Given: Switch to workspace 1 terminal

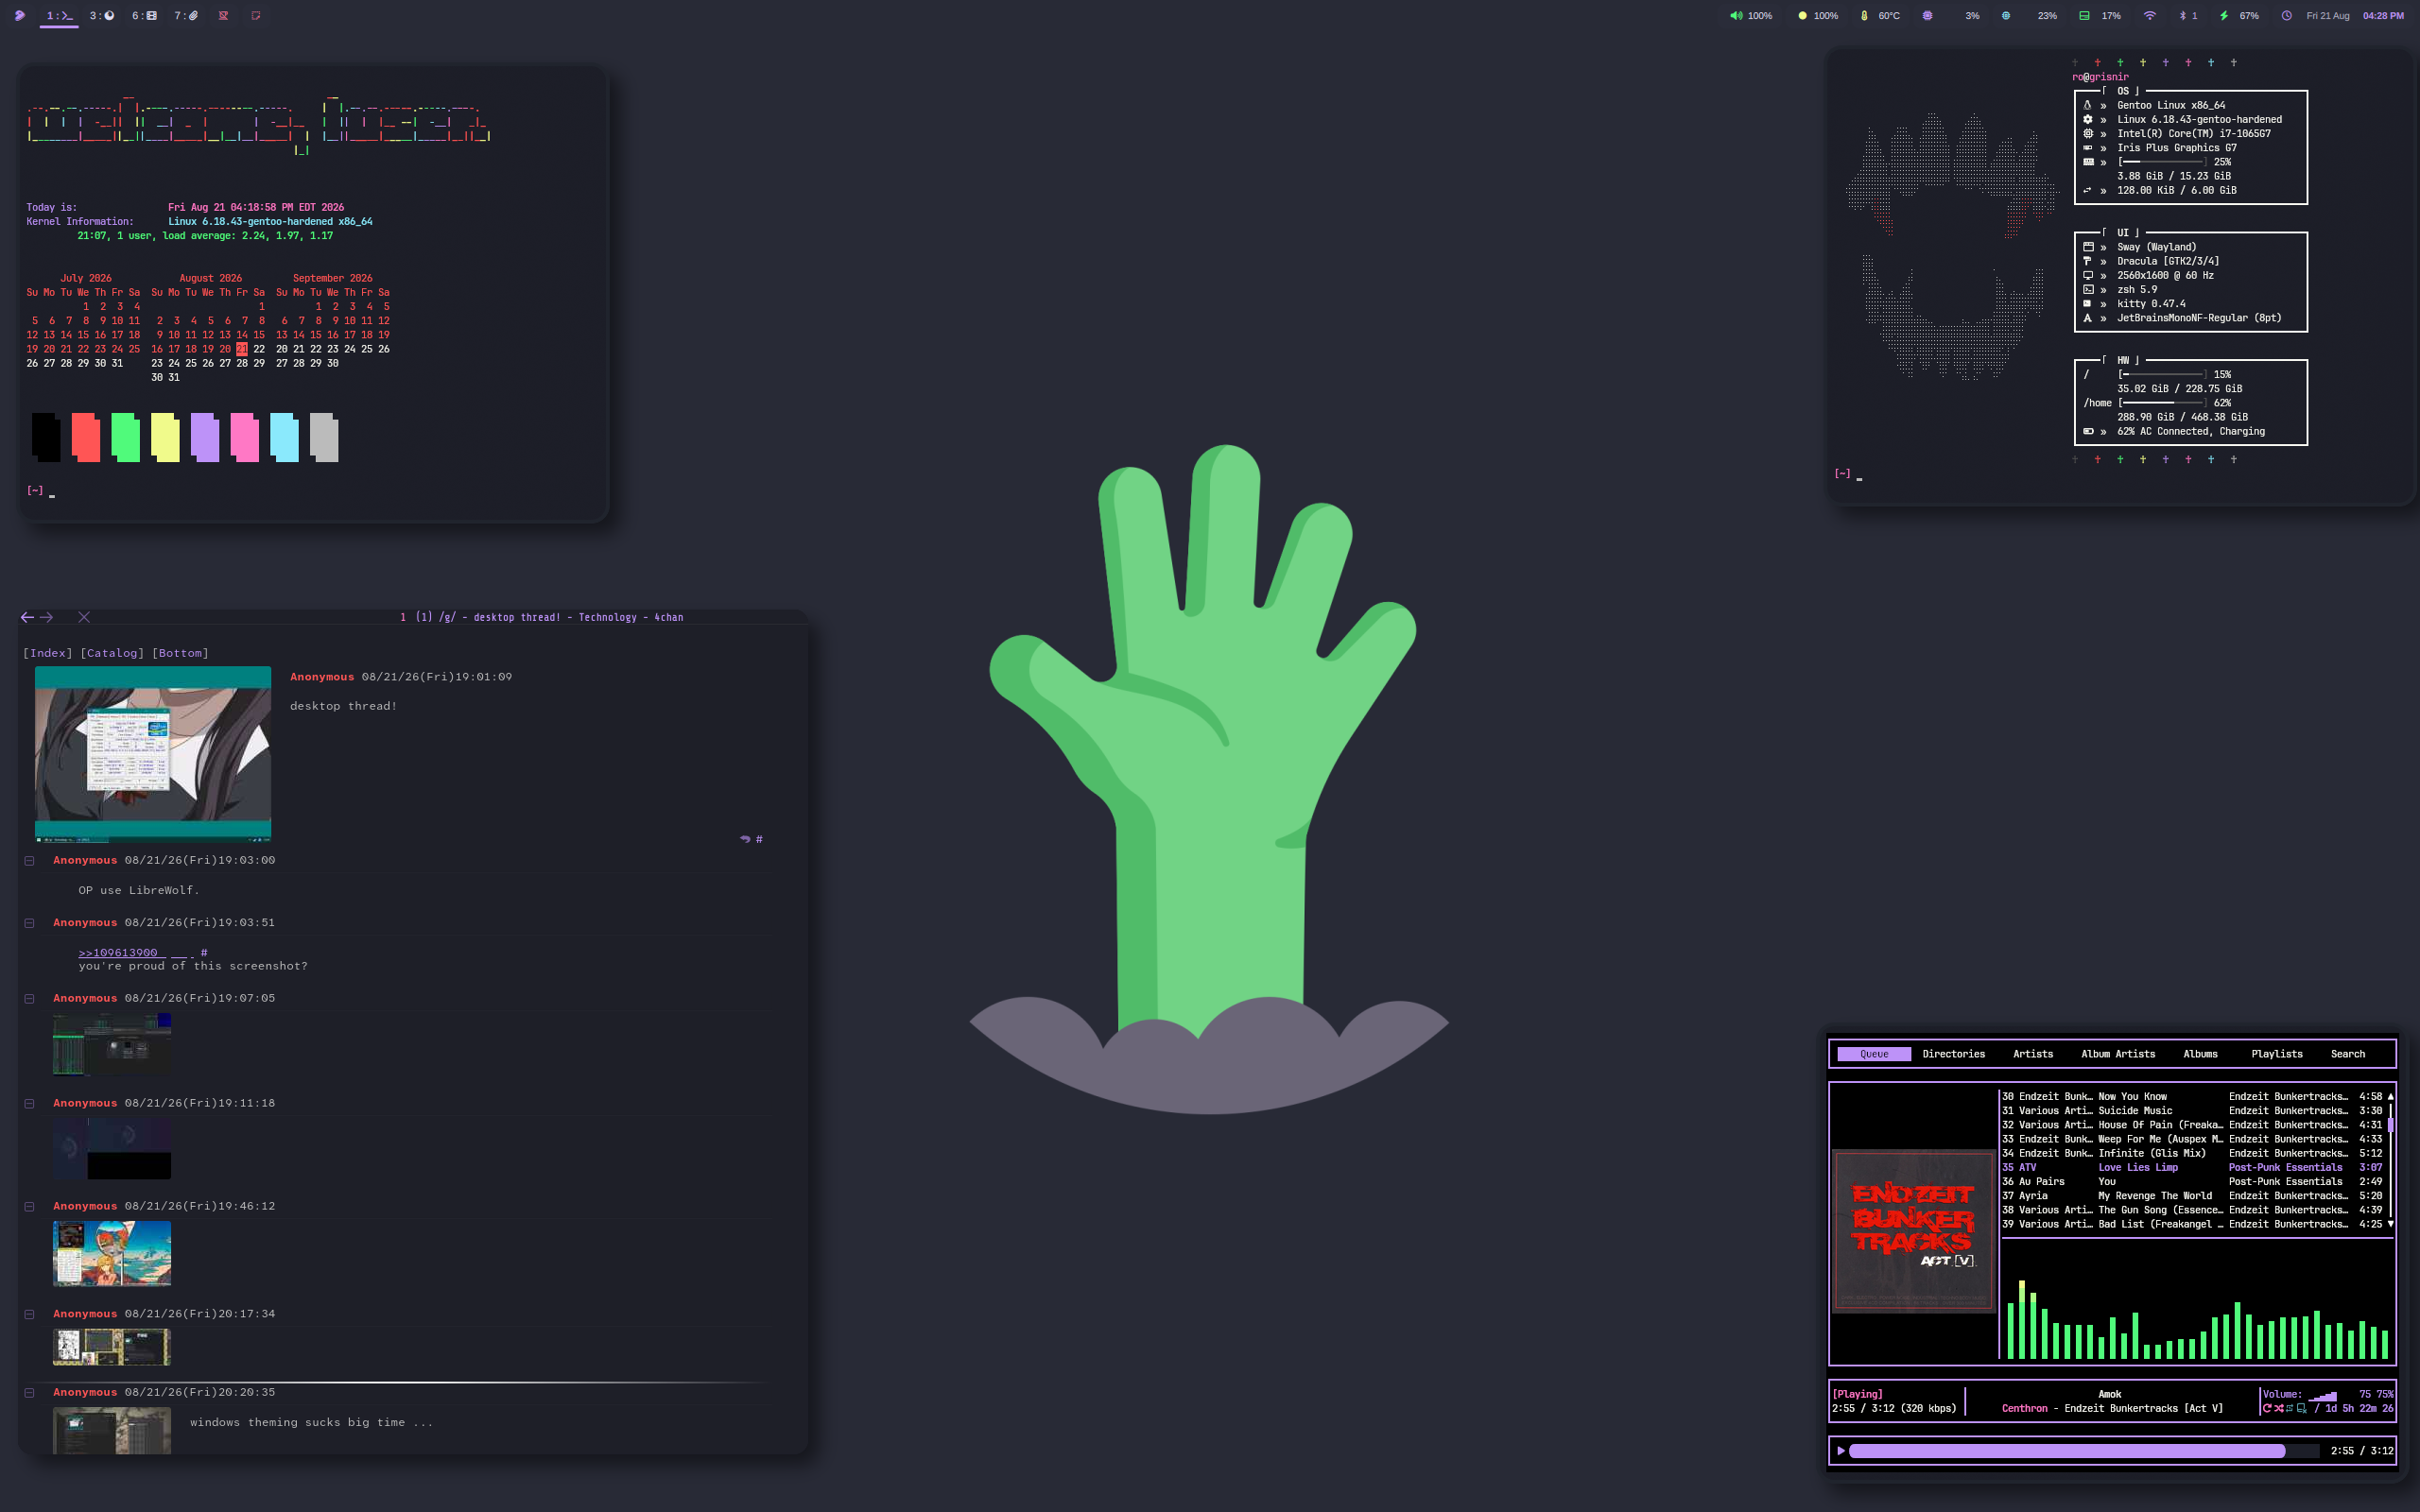Looking at the screenshot, I should point(59,16).
